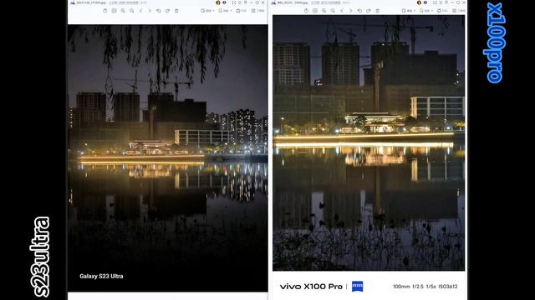The width and height of the screenshot is (535, 300).
Task: Click the file name in left viewer title bar
Action: pyautogui.click(x=91, y=2)
